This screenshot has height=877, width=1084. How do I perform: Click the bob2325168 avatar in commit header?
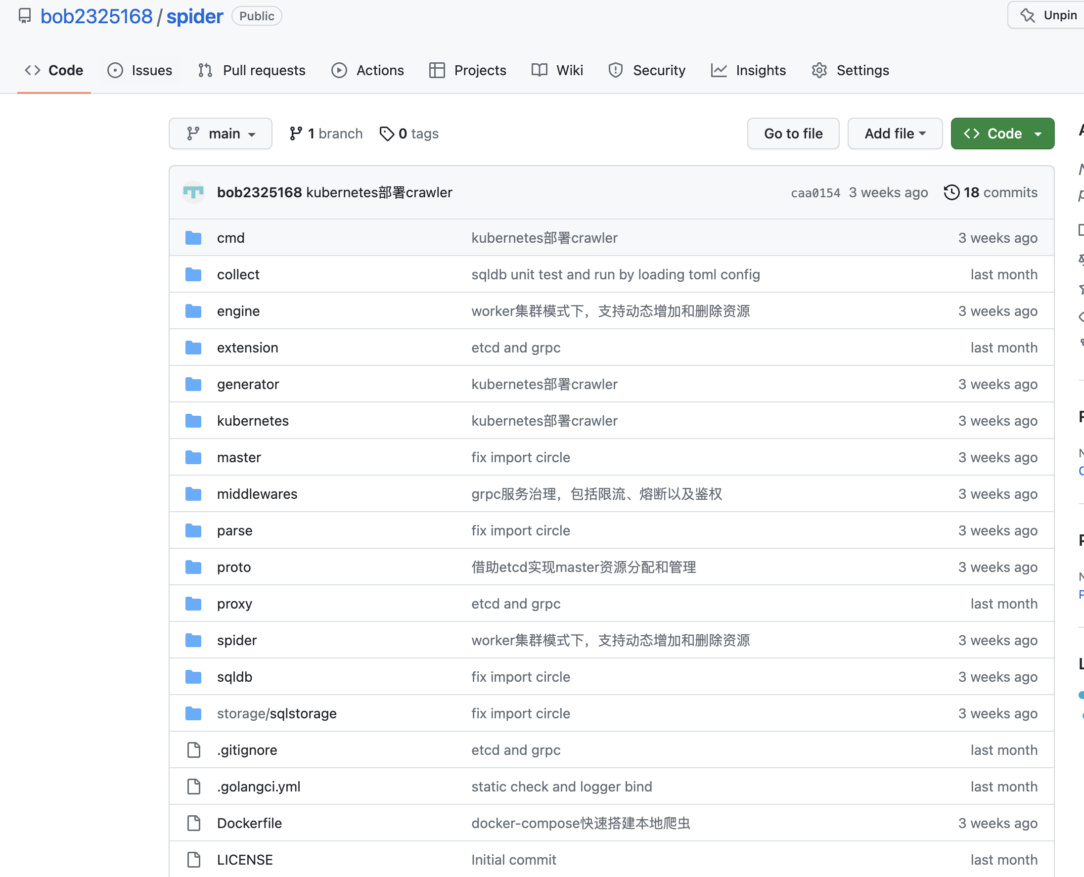click(193, 192)
